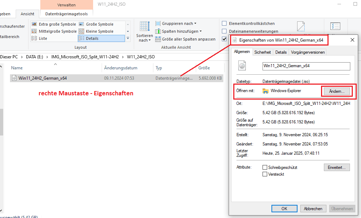Click Spalten hinzufügen icon
This screenshot has width=361, height=218.
[158, 31]
